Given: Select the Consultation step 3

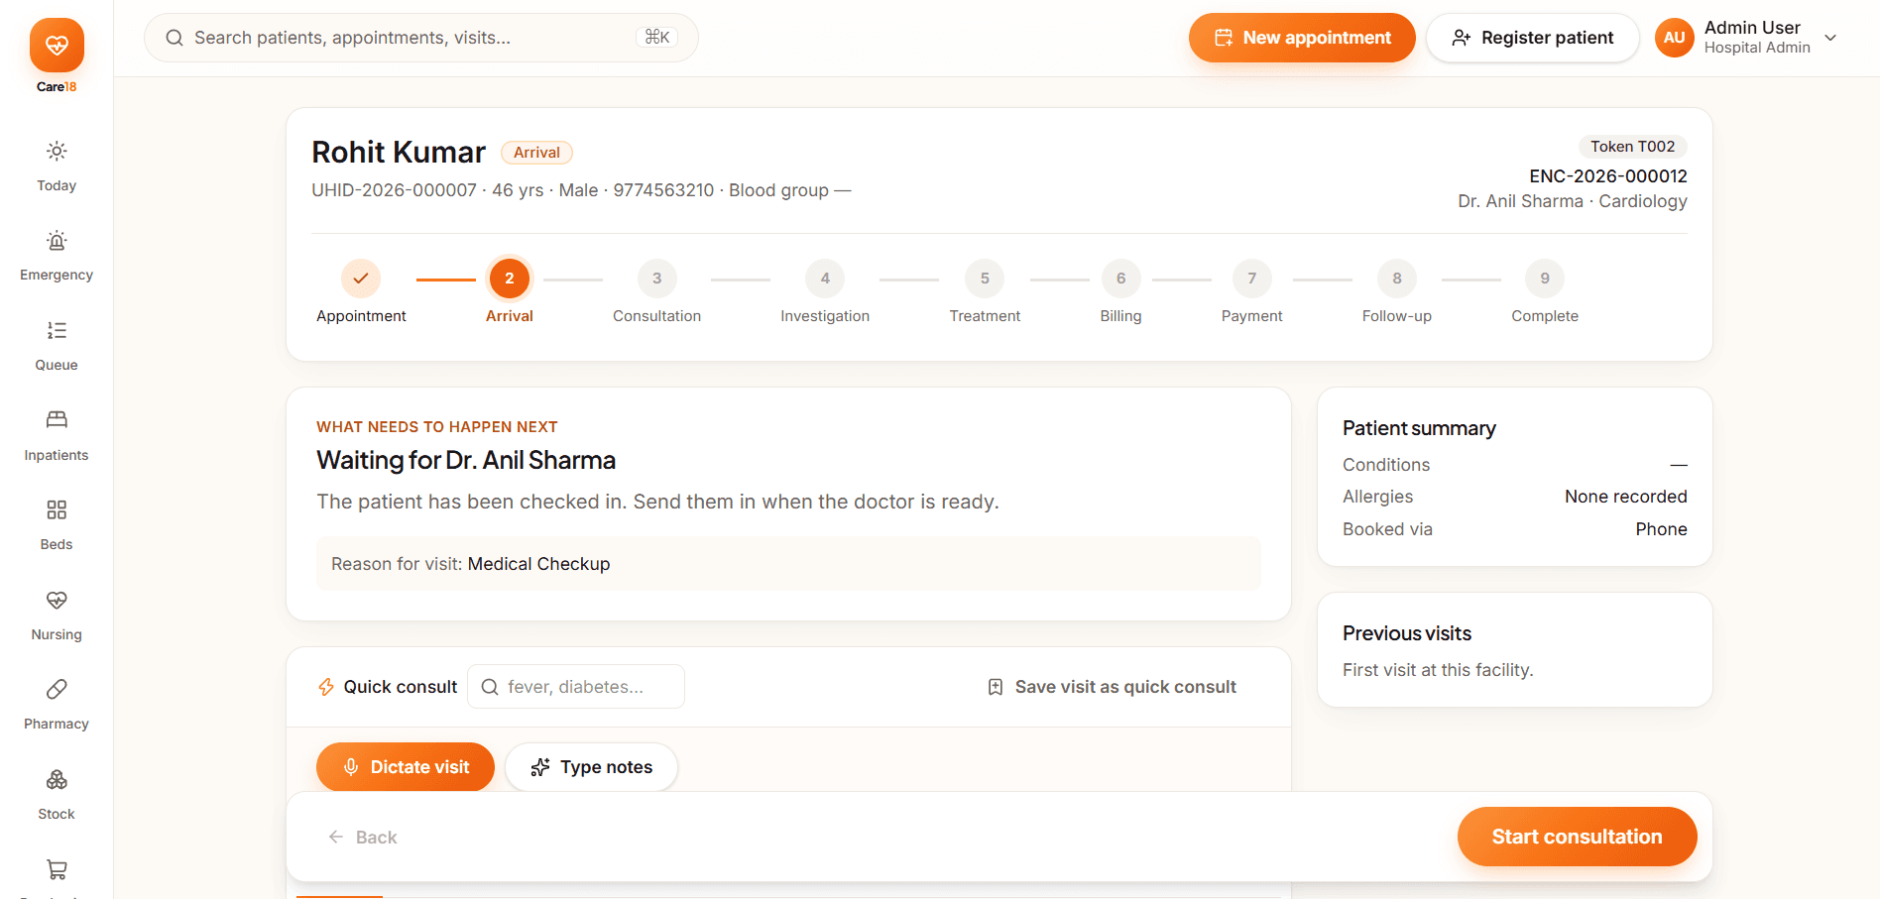Looking at the screenshot, I should 656,279.
